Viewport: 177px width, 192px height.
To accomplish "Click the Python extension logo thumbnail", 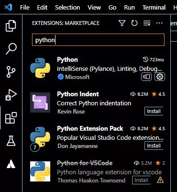I will click(x=40, y=68).
